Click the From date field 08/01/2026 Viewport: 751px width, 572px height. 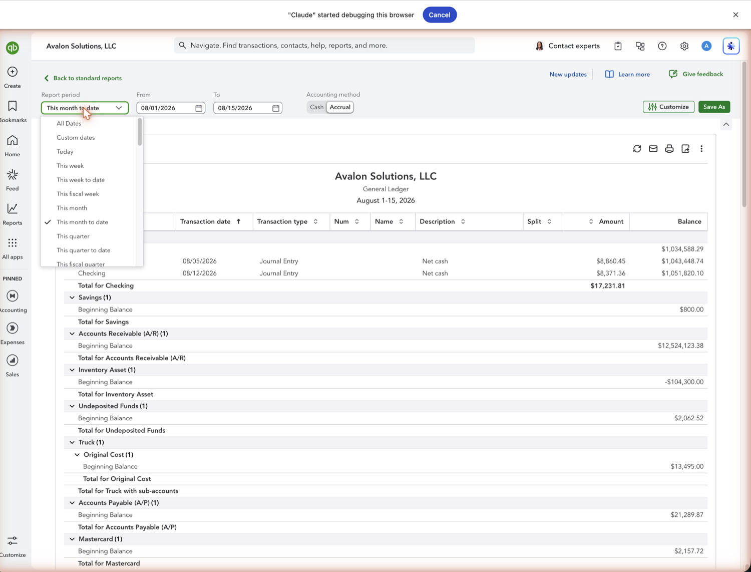171,108
